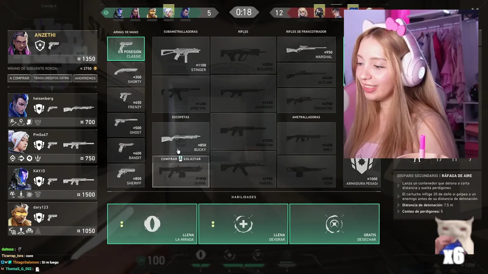Click enemy team score 12
The width and height of the screenshot is (488, 274).
coord(279,13)
